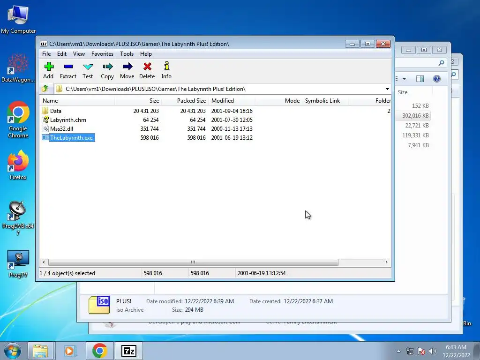Select the Mss32.dll file icon
Screen dimensions: 480x360
(45, 128)
